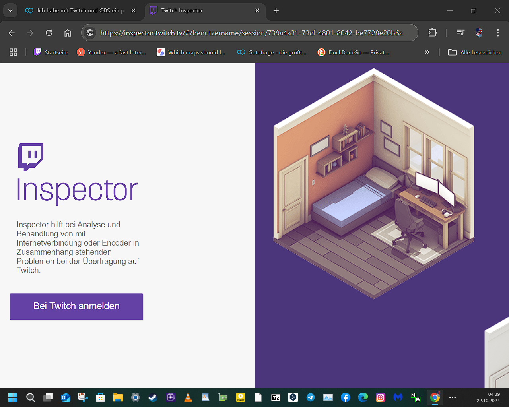Open the media control icon in toolbar
The image size is (509, 407).
460,33
